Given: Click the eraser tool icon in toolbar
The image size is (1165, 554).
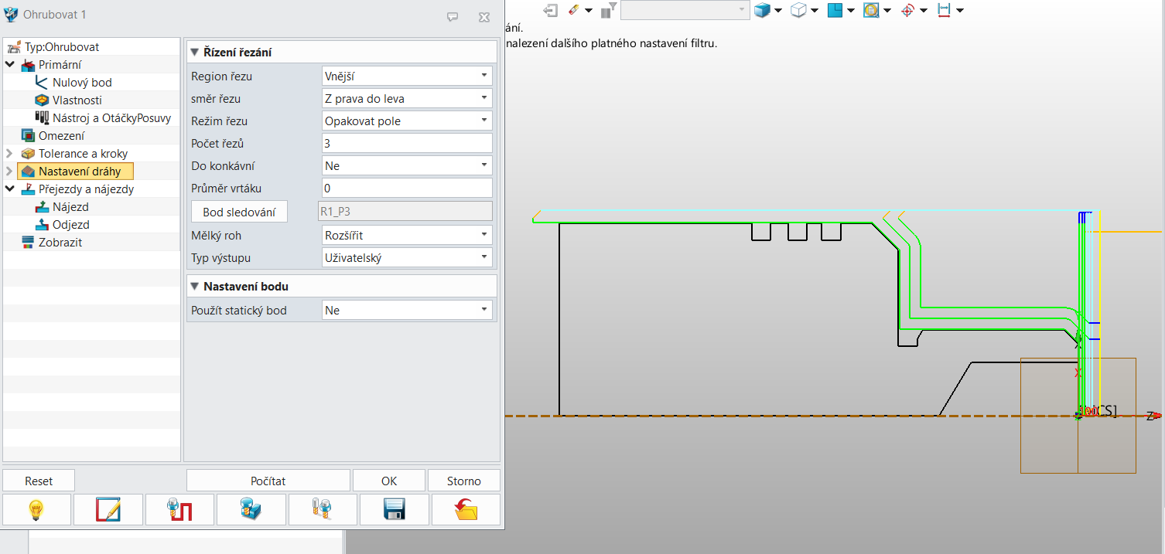Looking at the screenshot, I should click(x=573, y=10).
